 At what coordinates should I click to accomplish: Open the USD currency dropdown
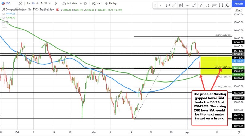click(x=238, y=10)
